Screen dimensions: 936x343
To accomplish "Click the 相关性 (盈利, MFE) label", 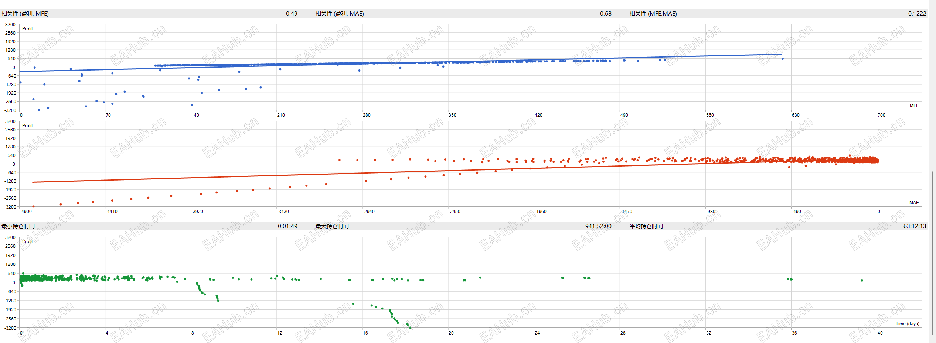I will (x=25, y=14).
